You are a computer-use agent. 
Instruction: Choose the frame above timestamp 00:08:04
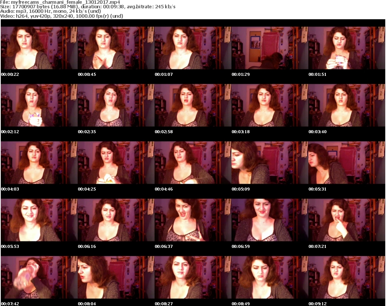[x=116, y=277]
